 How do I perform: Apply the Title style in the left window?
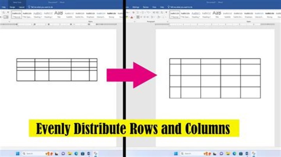point(59,15)
